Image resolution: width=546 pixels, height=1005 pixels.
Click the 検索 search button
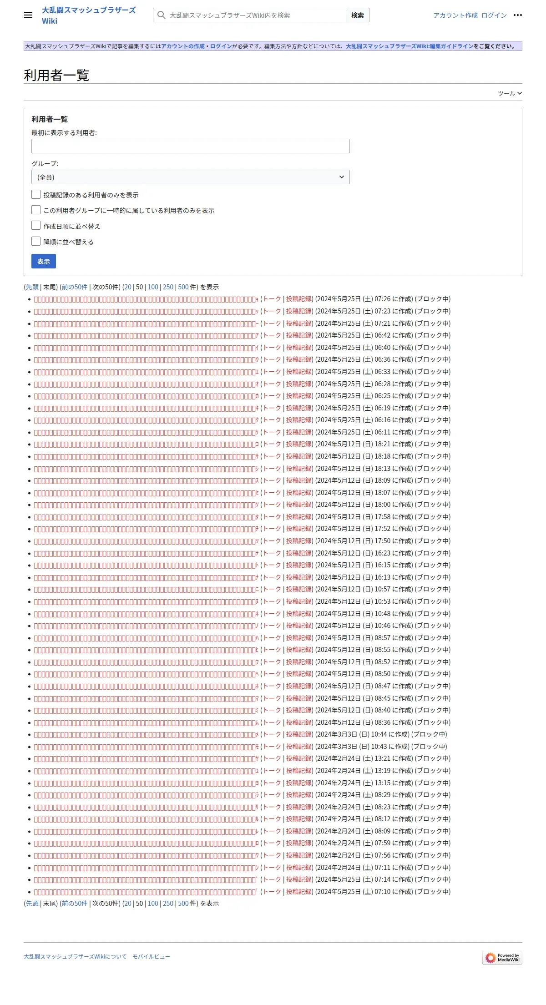(x=358, y=15)
